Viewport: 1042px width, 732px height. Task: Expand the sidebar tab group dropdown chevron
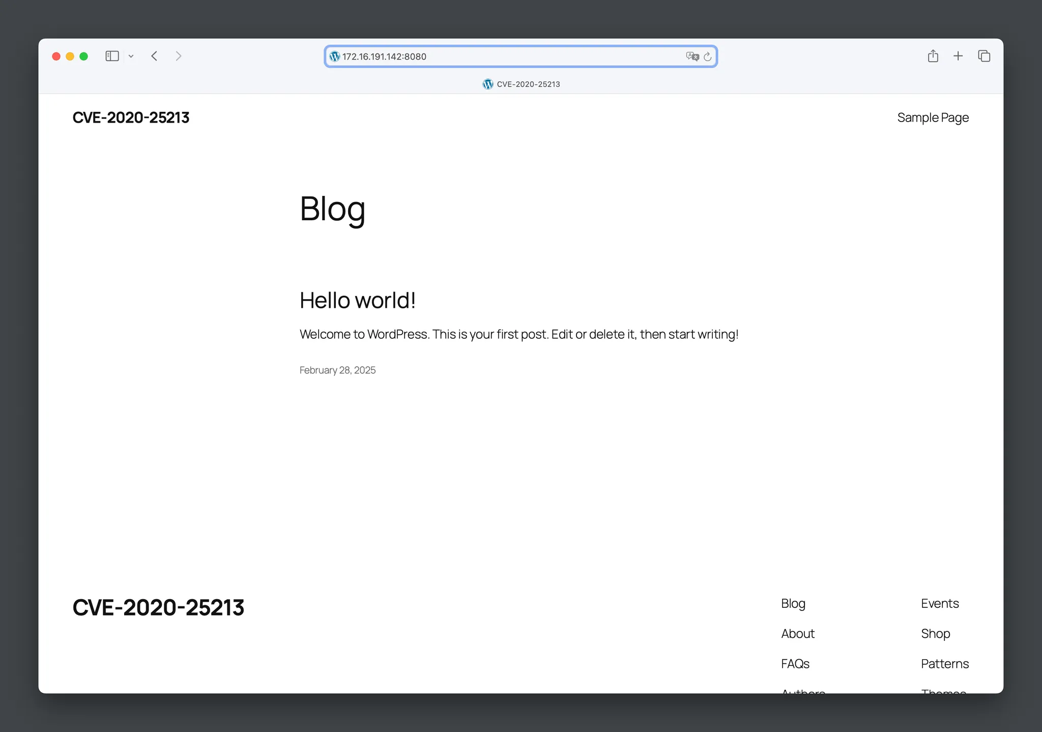coord(131,56)
